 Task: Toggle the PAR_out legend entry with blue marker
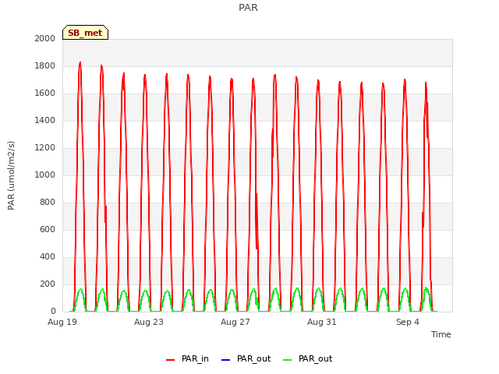point(246,358)
